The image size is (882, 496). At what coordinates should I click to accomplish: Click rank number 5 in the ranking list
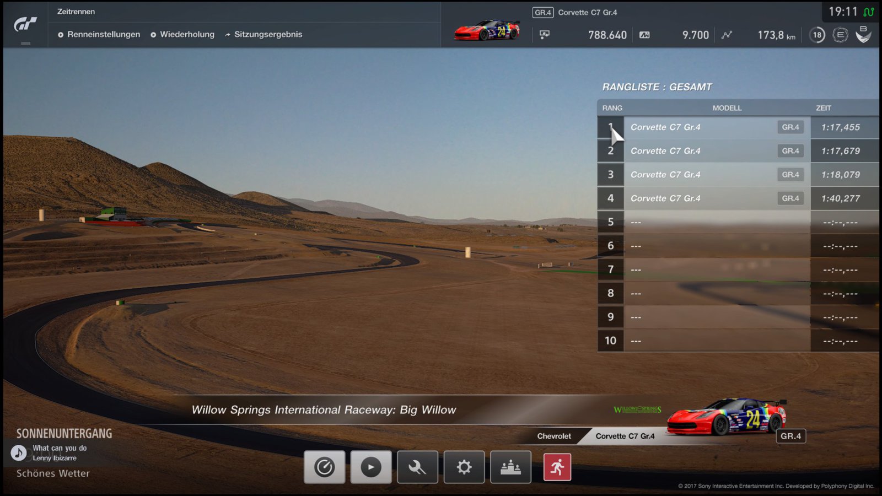click(x=611, y=222)
